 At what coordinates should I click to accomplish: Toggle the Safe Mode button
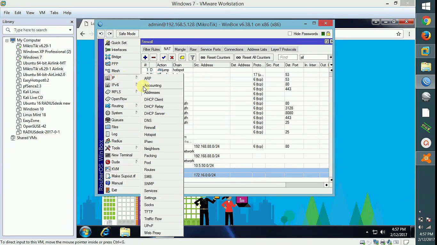click(x=127, y=34)
